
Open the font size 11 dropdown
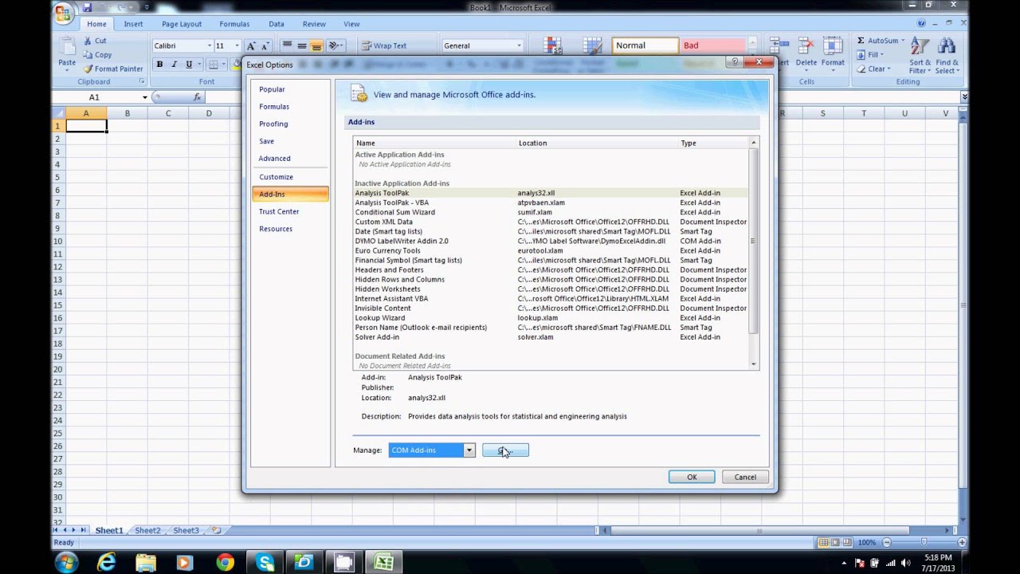238,46
